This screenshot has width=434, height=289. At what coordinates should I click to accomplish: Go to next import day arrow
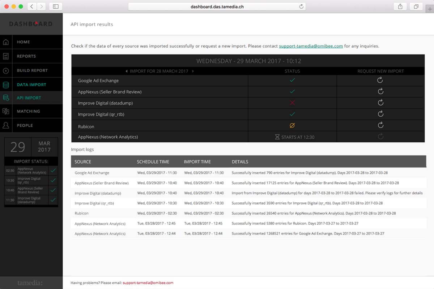coord(193,71)
